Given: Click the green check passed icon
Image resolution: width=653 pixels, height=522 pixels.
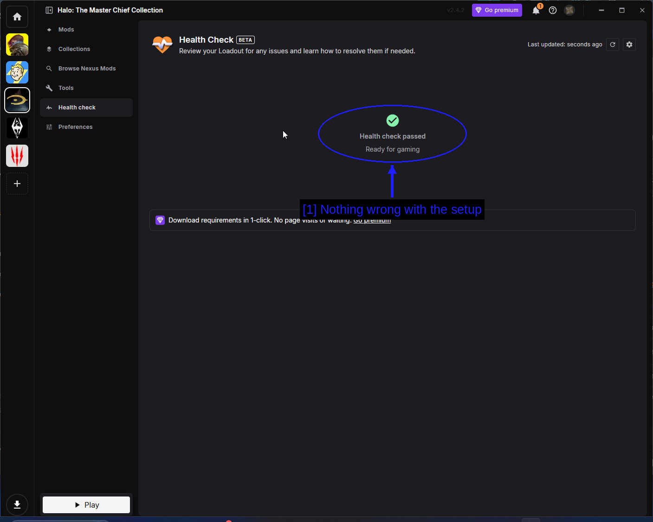Looking at the screenshot, I should [x=393, y=121].
